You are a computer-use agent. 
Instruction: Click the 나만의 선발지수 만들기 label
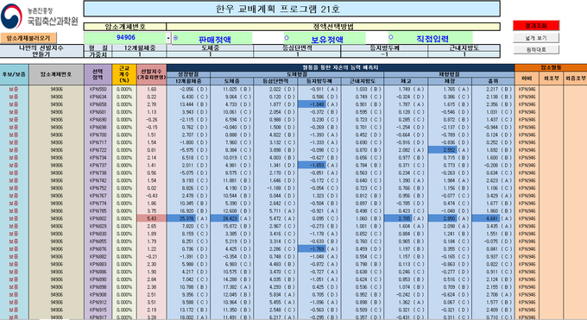[x=41, y=51]
